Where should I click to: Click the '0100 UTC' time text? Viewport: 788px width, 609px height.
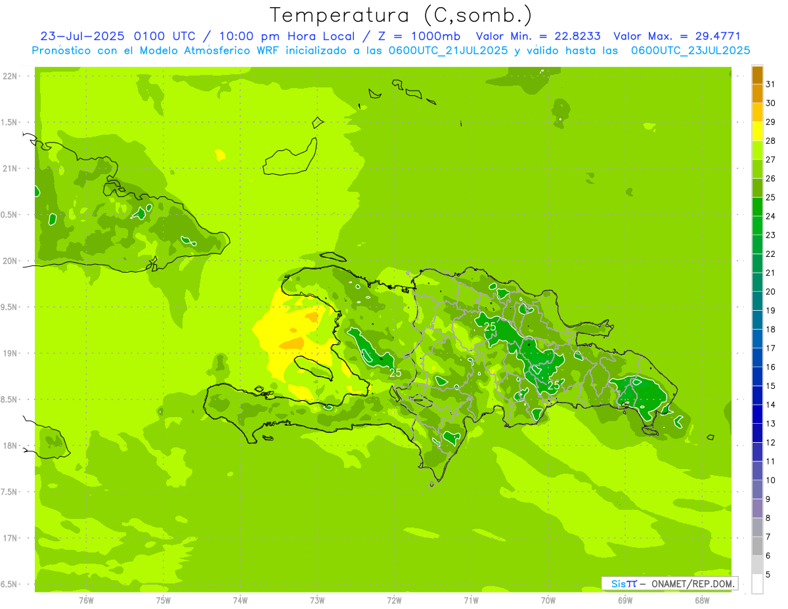pyautogui.click(x=165, y=36)
